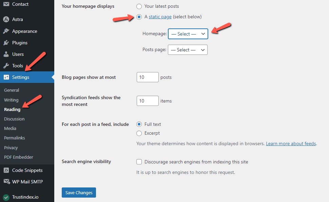Select the 'Your latest posts' radio option
The height and width of the screenshot is (202, 329).
[139, 6]
